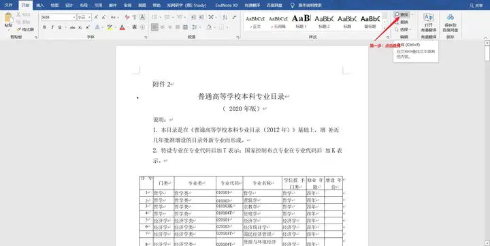Click the Bullets list icon
The height and width of the screenshot is (246, 490).
(154, 17)
